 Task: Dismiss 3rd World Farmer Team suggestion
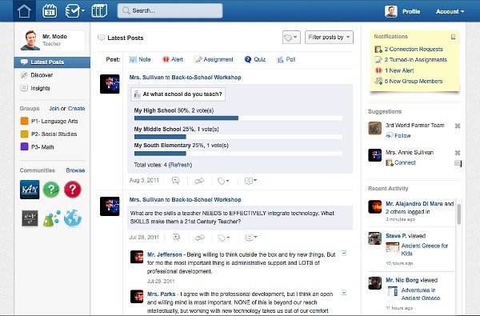click(458, 126)
